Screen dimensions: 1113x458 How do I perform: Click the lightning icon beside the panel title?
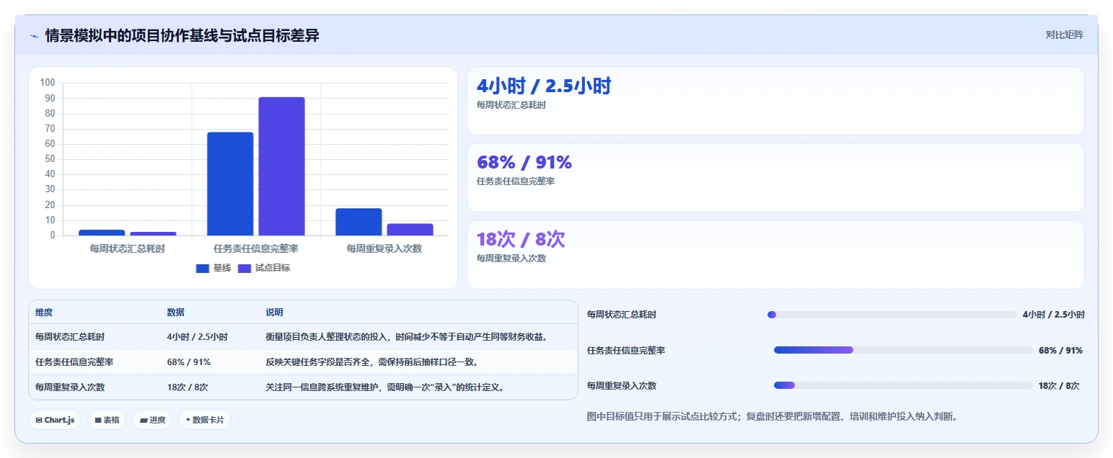(34, 36)
